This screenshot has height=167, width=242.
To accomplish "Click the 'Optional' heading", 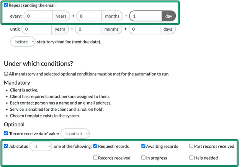I will pos(14,124).
